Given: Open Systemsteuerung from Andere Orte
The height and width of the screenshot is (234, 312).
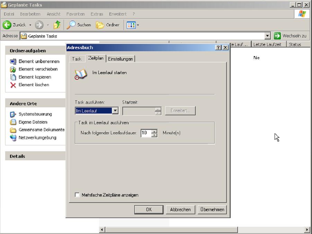Looking at the screenshot, I should click(x=13, y=114).
